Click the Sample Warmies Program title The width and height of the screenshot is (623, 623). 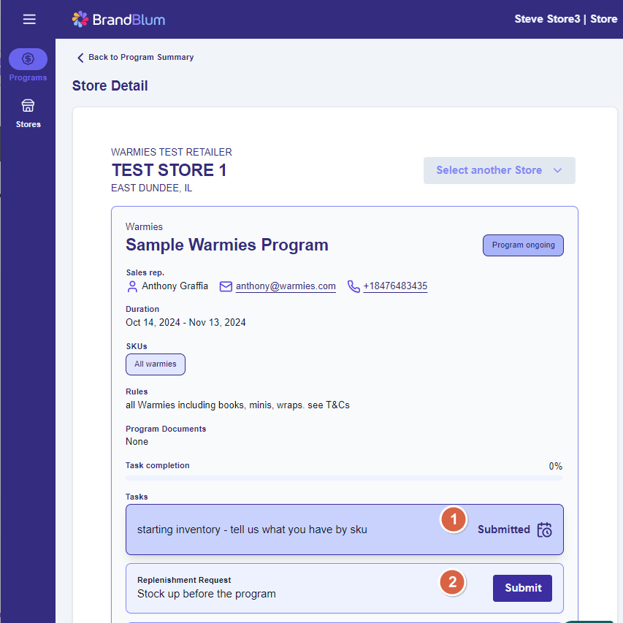[227, 245]
